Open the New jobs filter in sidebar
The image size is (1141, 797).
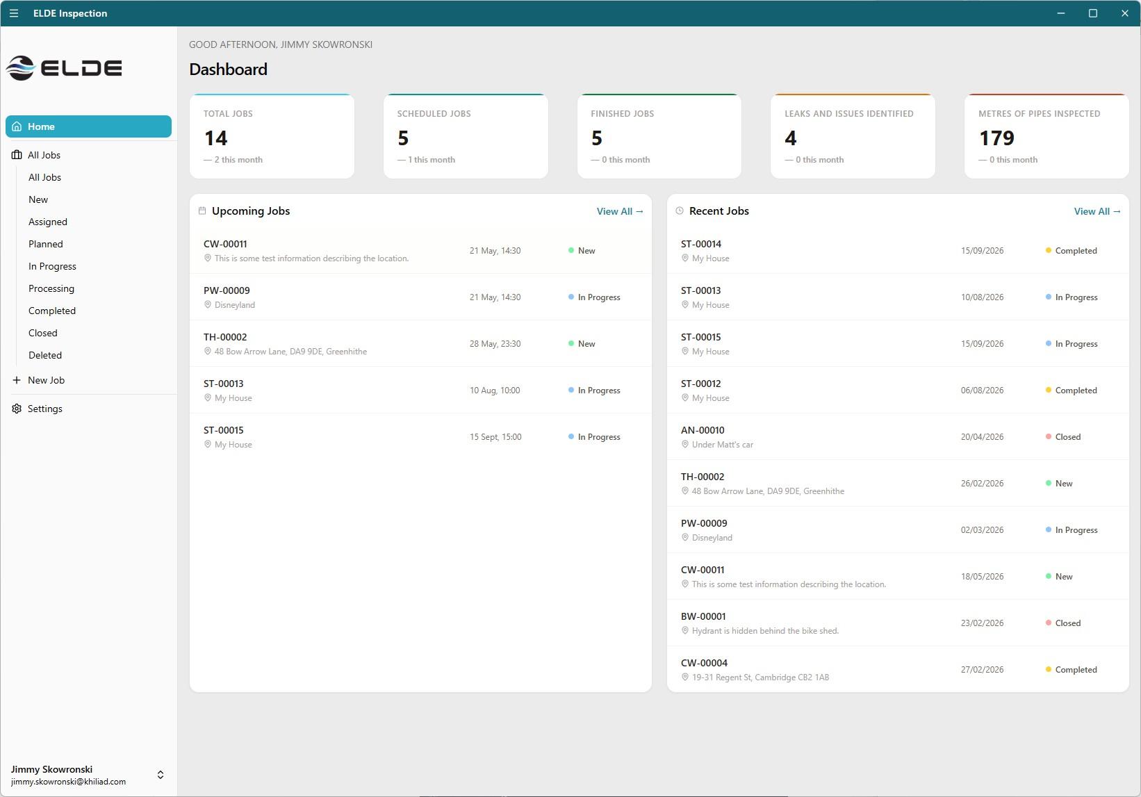(38, 199)
